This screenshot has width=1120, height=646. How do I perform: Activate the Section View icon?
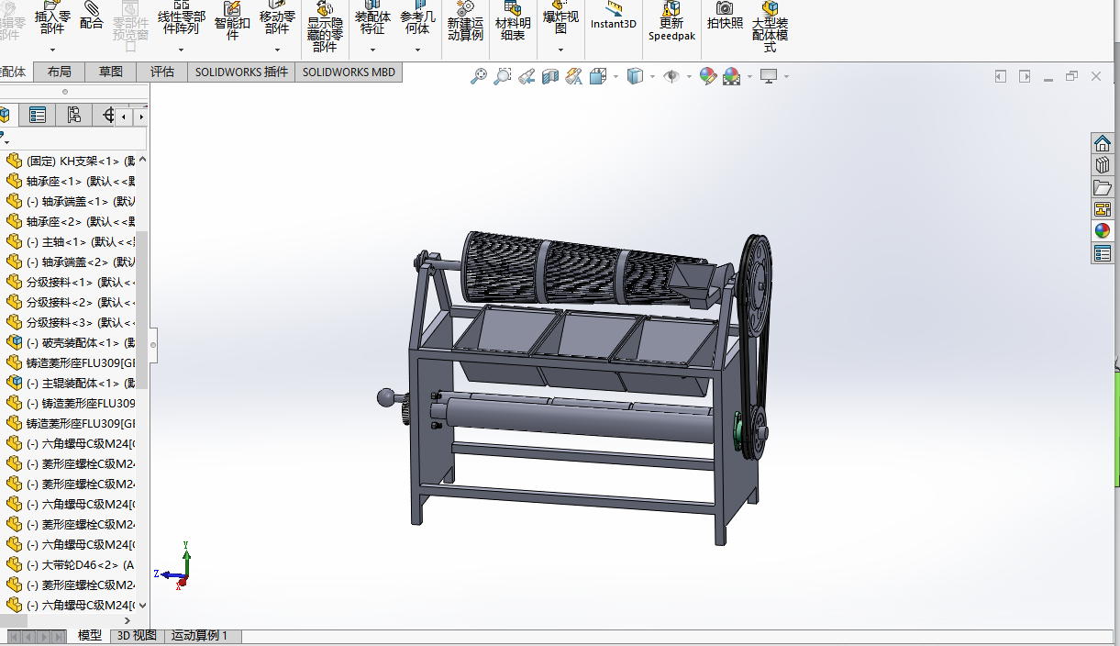pos(550,77)
